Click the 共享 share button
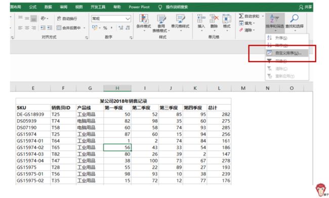329x198 pixels. (x=305, y=7)
